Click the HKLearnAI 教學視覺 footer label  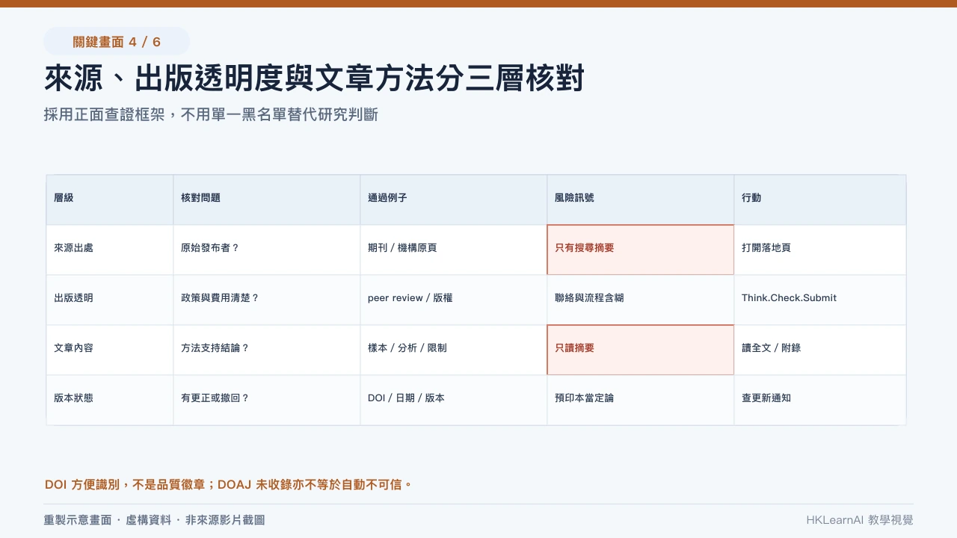coord(860,520)
